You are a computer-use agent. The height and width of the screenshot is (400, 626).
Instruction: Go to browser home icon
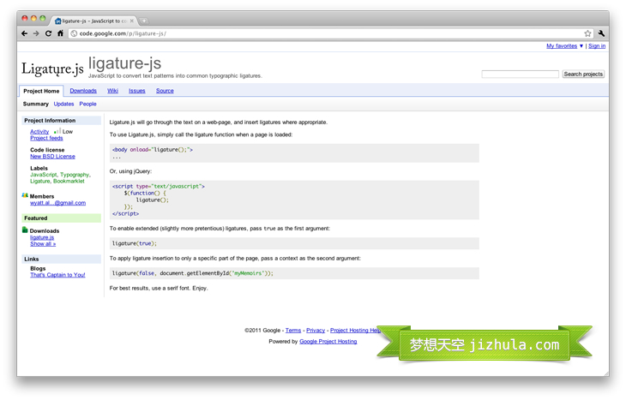coord(60,33)
